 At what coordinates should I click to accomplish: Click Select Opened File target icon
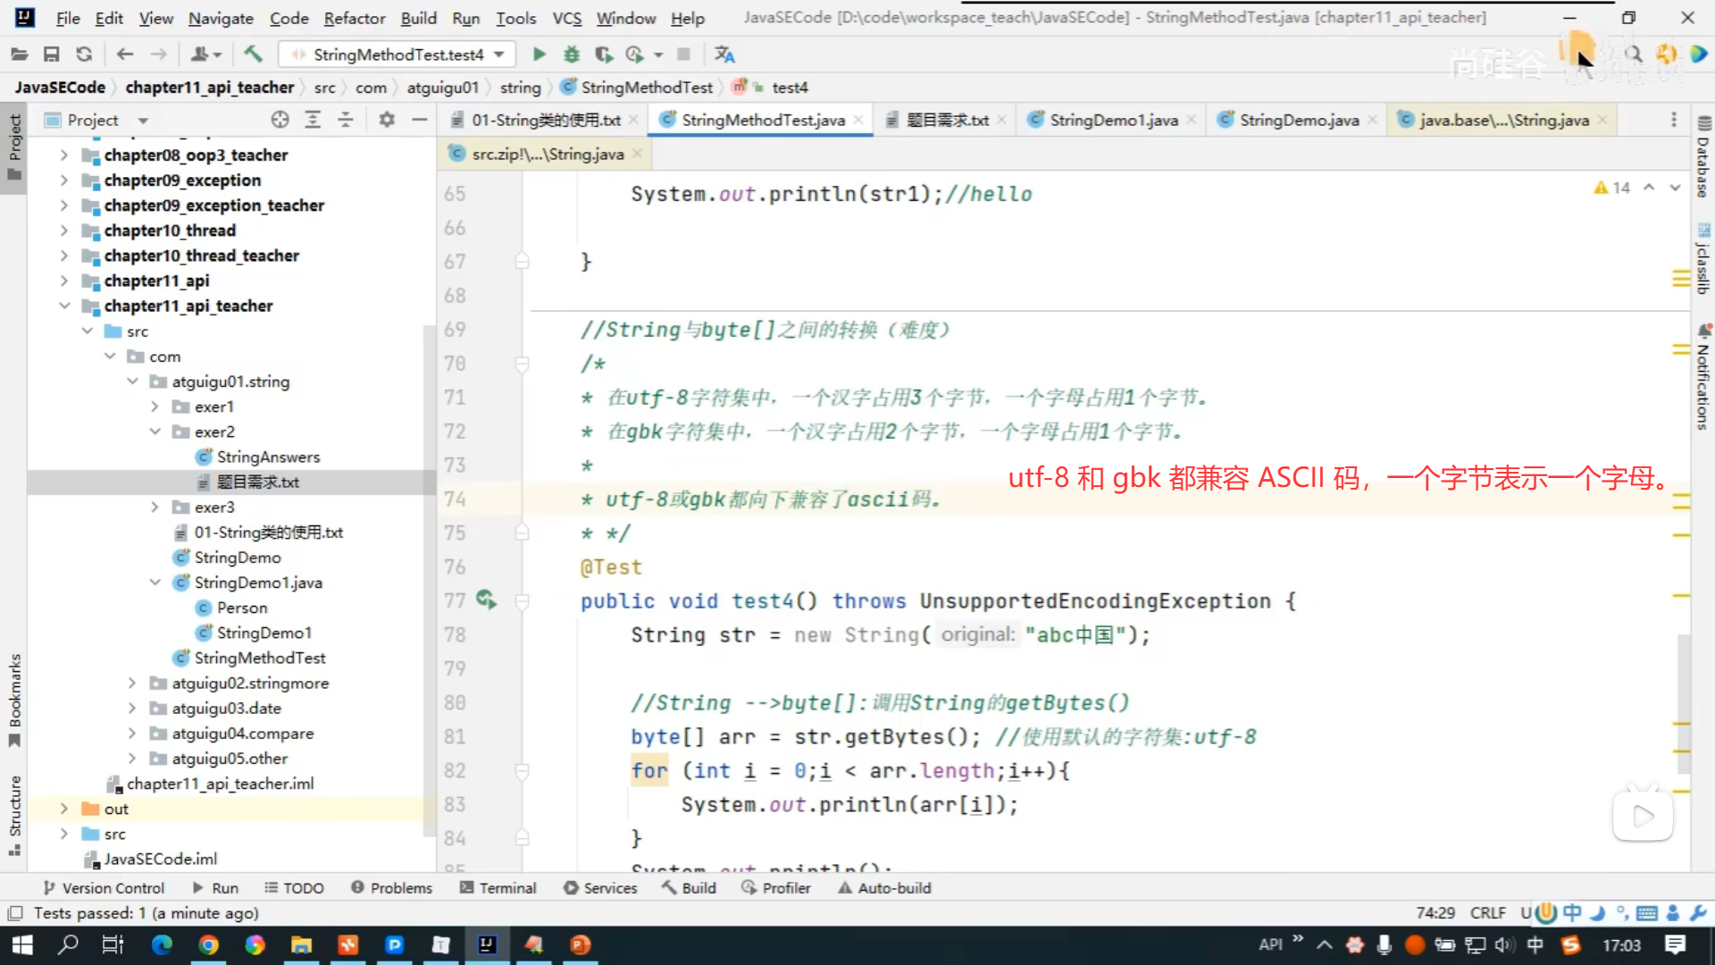click(280, 120)
